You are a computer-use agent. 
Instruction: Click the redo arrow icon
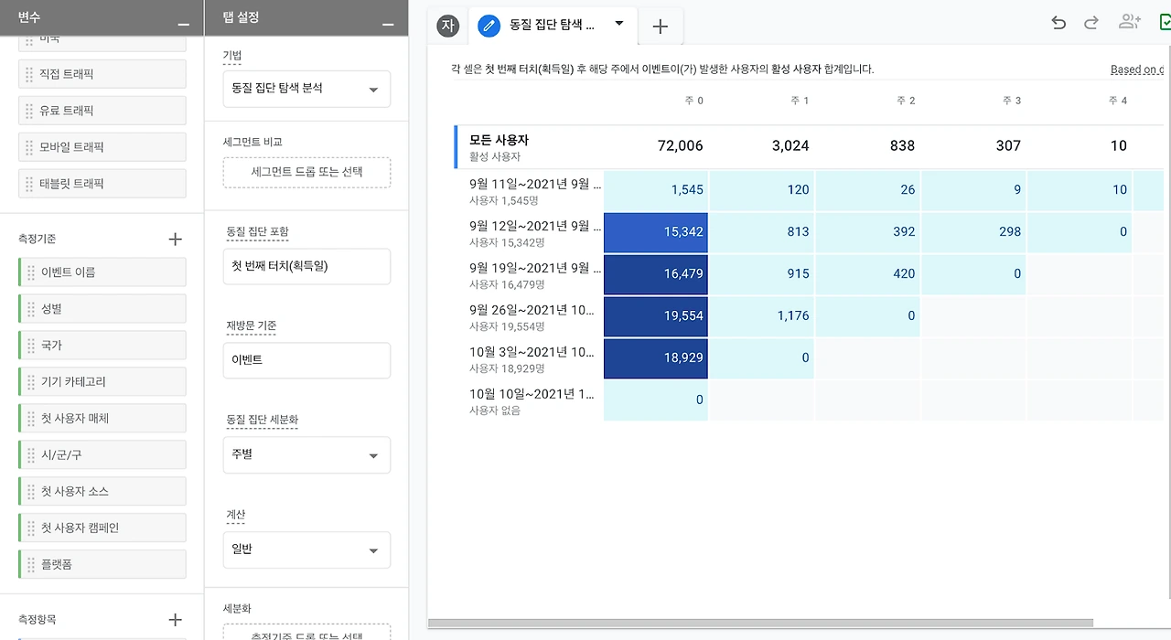[x=1090, y=24]
